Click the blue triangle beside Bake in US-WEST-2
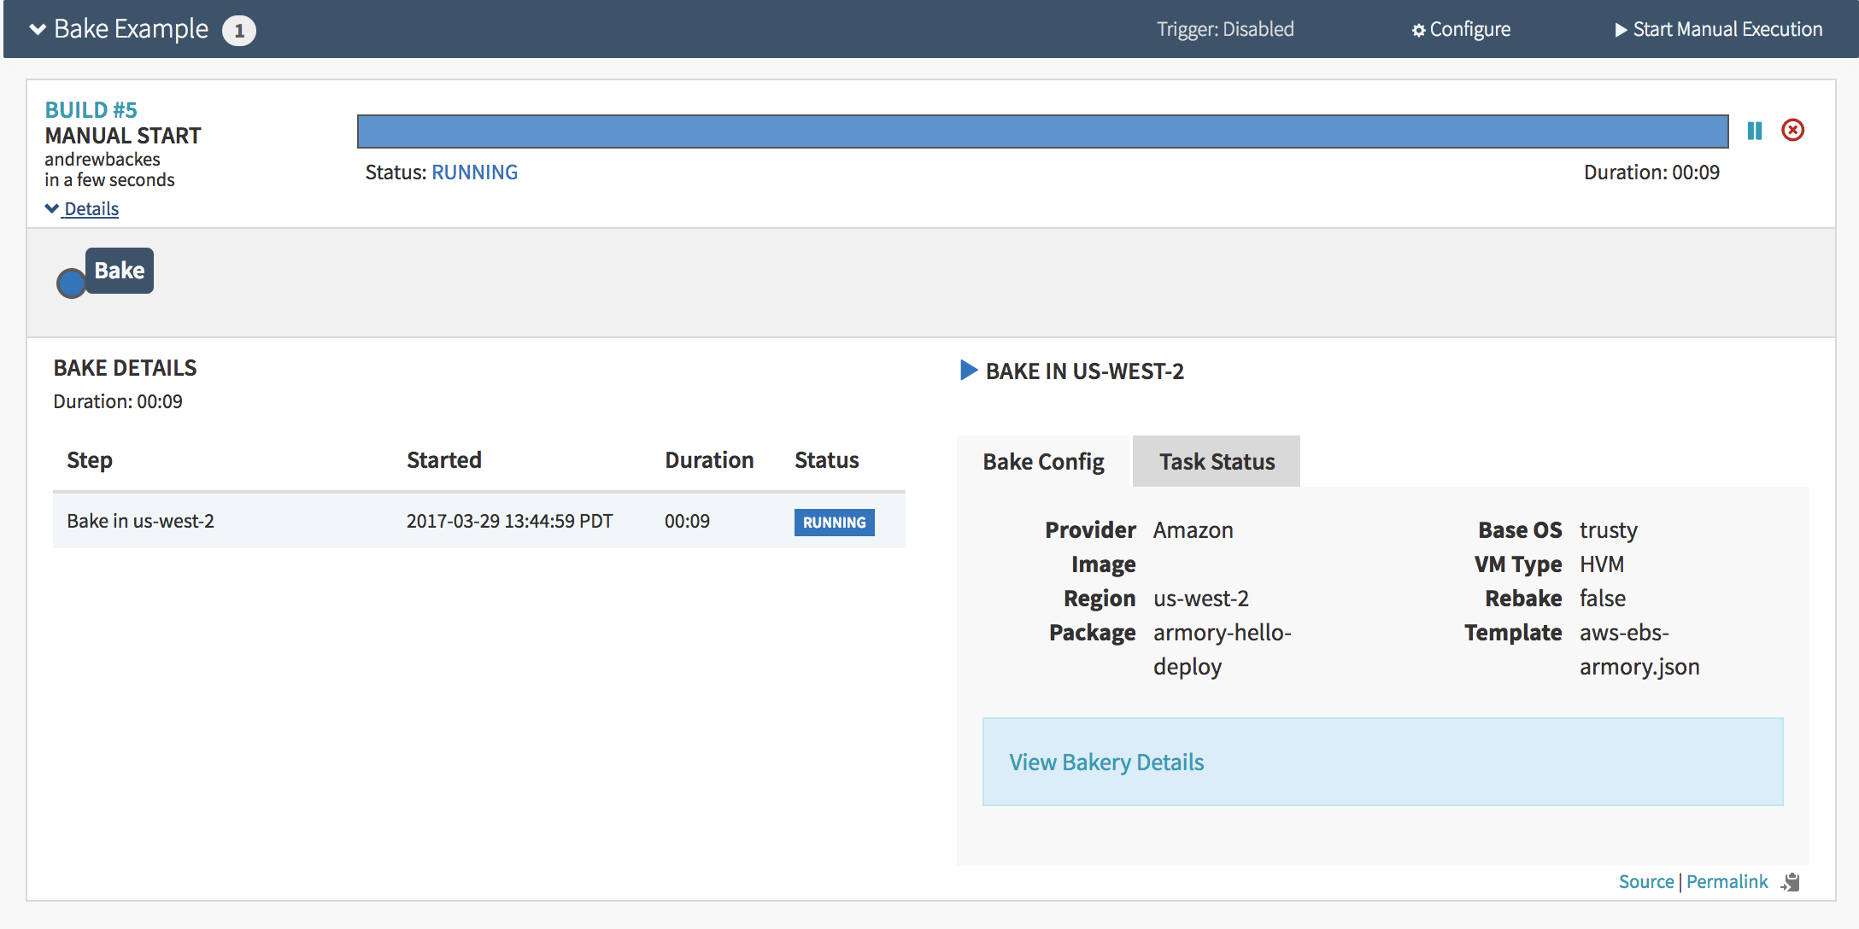The height and width of the screenshot is (929, 1859). (x=968, y=370)
